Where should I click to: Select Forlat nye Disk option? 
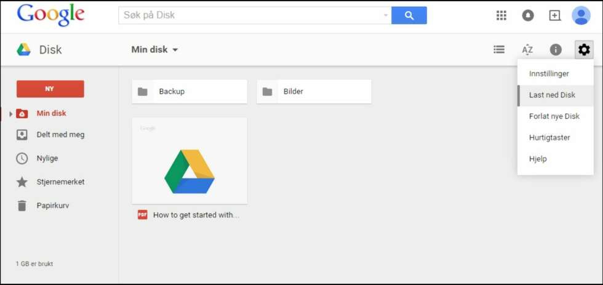pos(555,116)
